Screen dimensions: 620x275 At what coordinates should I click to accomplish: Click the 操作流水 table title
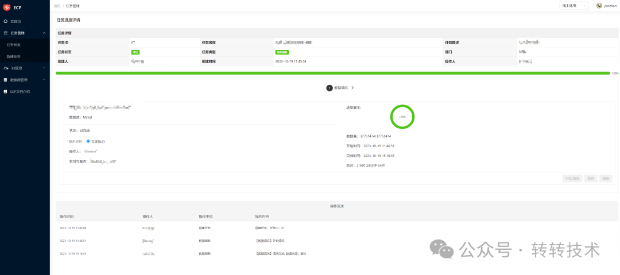338,206
